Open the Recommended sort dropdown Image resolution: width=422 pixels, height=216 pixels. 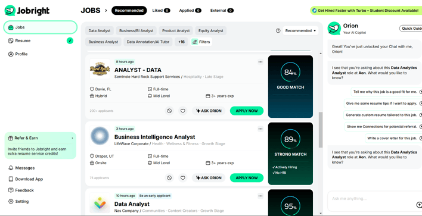tap(300, 30)
